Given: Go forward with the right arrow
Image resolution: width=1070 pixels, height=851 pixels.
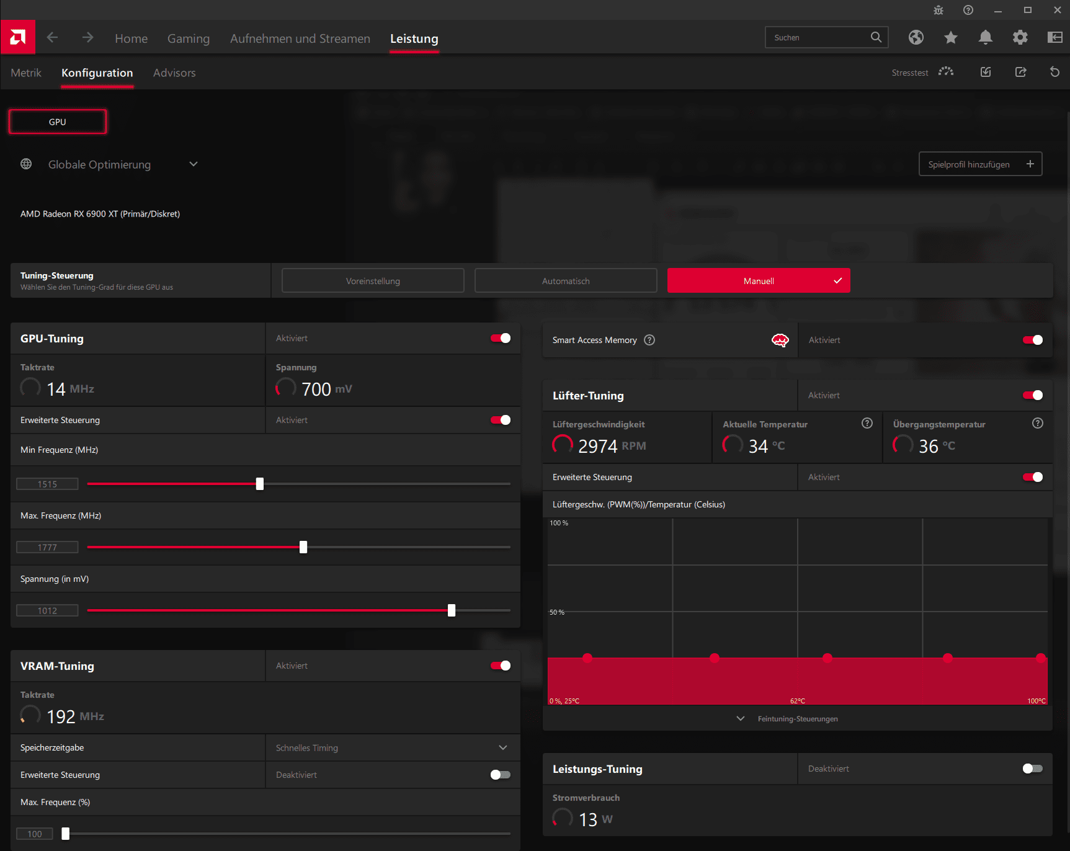Looking at the screenshot, I should click(x=87, y=38).
